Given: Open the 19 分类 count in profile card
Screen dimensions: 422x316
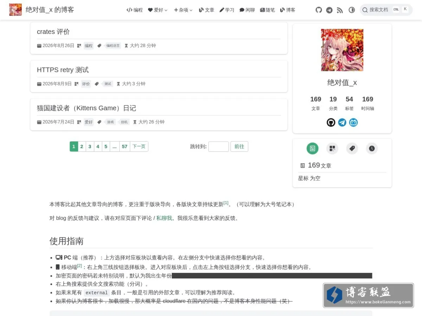Looking at the screenshot, I should pos(333,104).
